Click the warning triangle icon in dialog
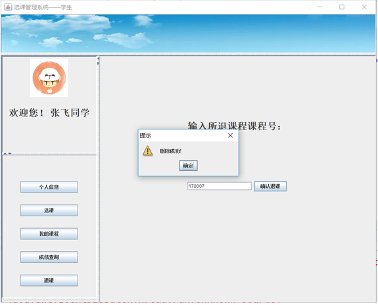Image resolution: width=378 pixels, height=305 pixels. [x=147, y=151]
